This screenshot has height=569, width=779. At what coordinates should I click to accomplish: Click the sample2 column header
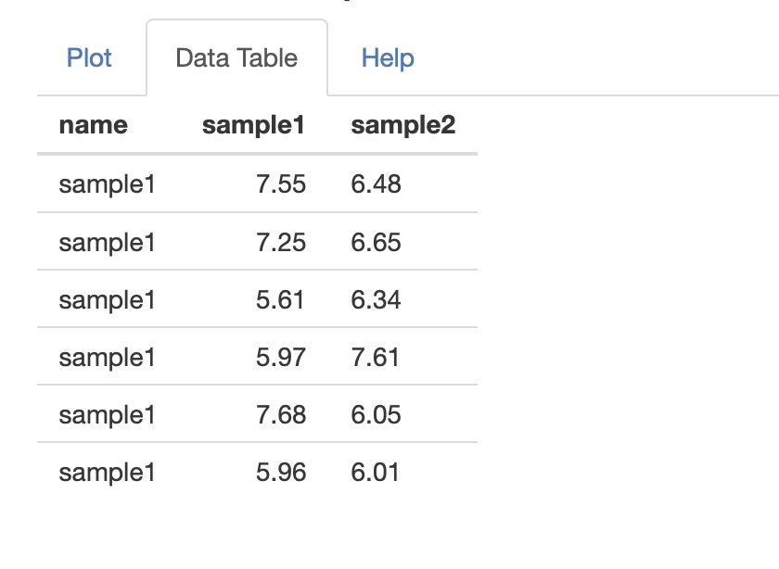(x=403, y=125)
